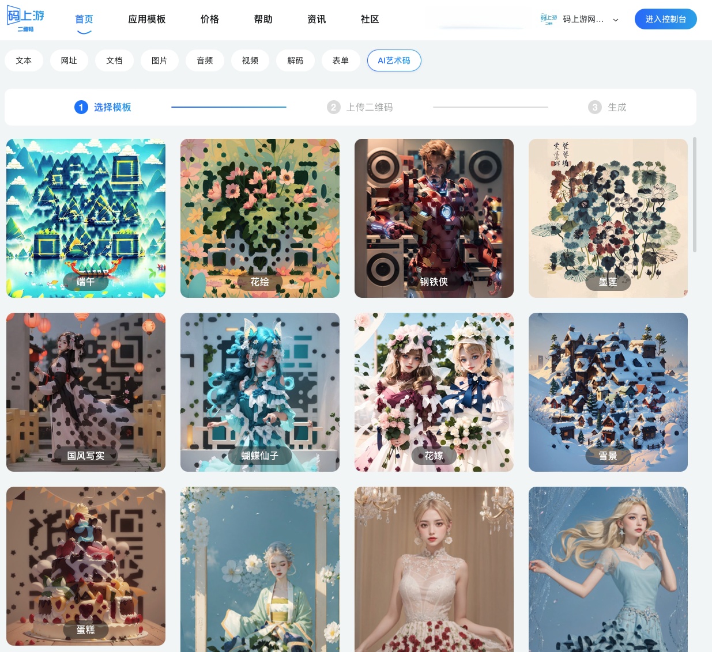This screenshot has width=712, height=652.
Task: Choose the 蝴蝶仙子 template thumbnail
Action: point(260,392)
